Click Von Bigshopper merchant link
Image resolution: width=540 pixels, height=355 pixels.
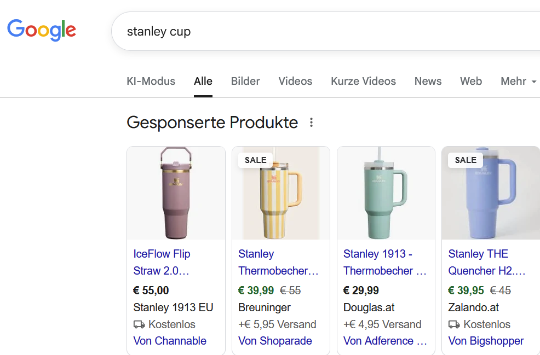tap(486, 341)
